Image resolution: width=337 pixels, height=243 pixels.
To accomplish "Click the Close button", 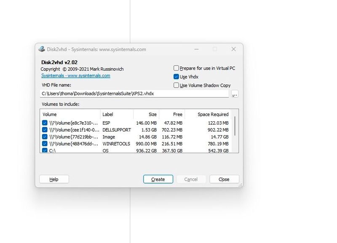I will pyautogui.click(x=224, y=179).
